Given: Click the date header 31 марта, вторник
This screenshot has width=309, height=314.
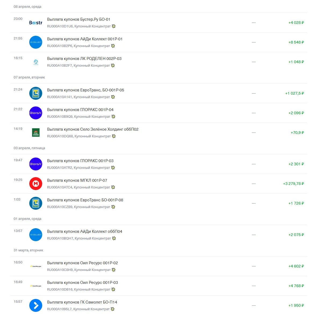Looking at the screenshot, I should (28, 250).
